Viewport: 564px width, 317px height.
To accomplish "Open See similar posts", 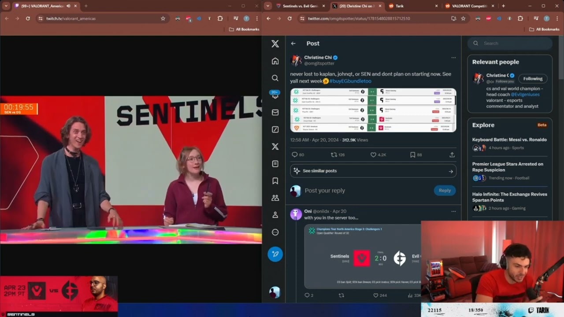I will 373,171.
